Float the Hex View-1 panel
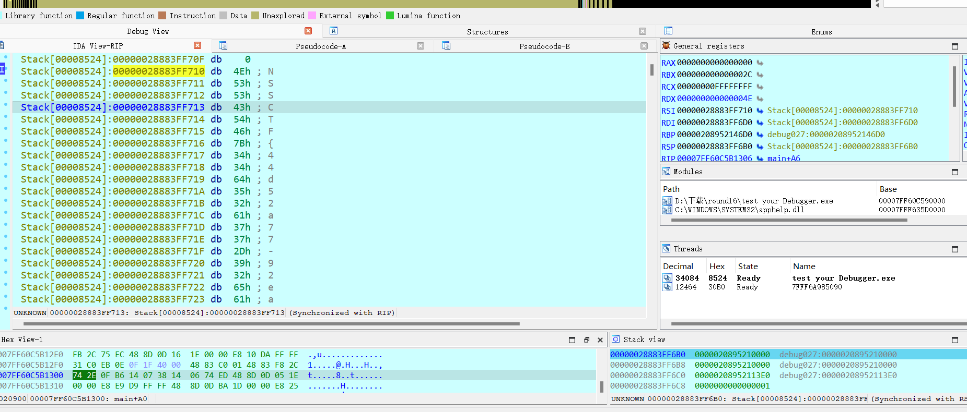967x412 pixels. click(x=586, y=340)
